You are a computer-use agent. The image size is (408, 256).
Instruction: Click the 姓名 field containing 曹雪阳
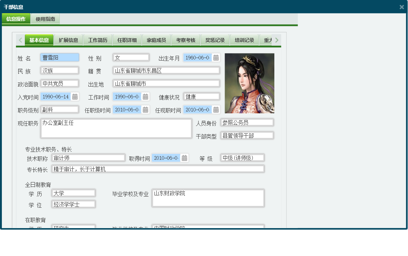(x=59, y=57)
